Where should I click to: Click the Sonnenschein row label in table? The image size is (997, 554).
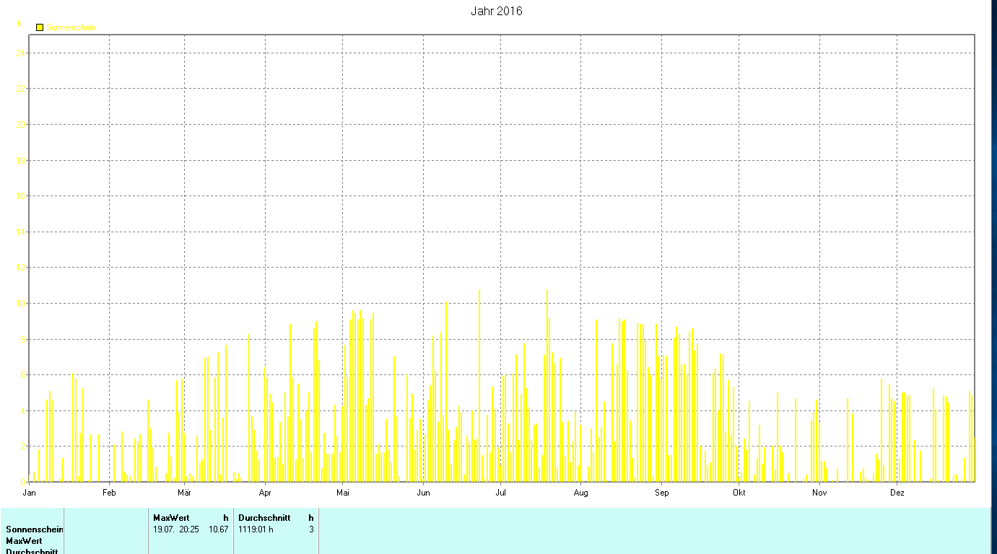click(35, 529)
